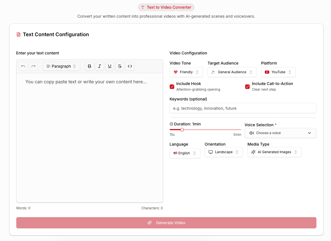Click the Video Configuration heading
The width and height of the screenshot is (331, 241).
pos(188,53)
